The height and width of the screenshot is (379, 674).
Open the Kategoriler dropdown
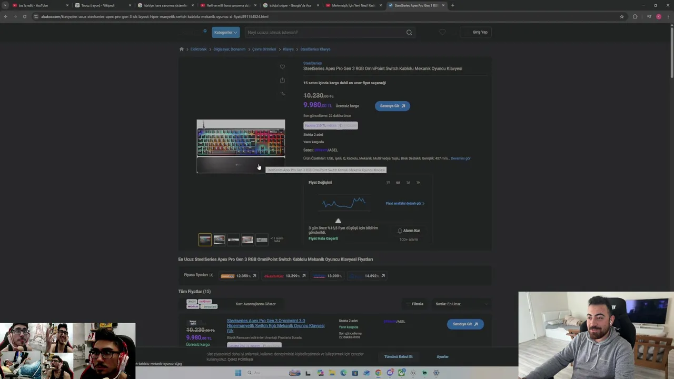[225, 32]
